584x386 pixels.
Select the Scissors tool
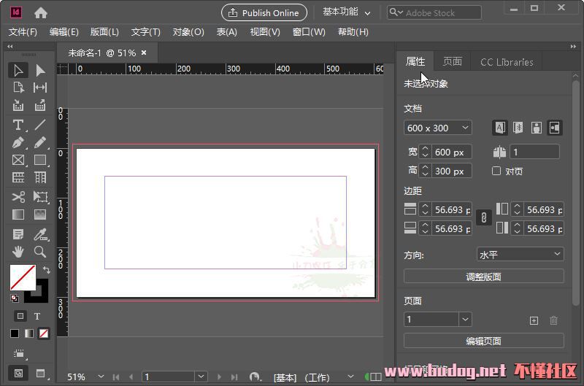click(18, 197)
